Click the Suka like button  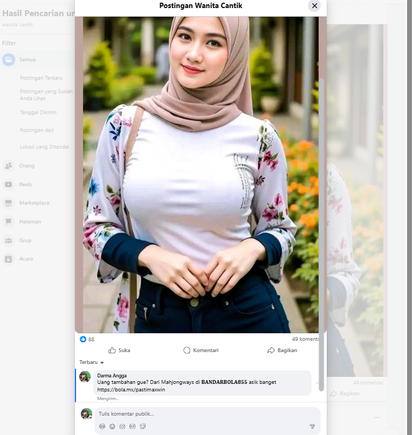click(x=119, y=350)
